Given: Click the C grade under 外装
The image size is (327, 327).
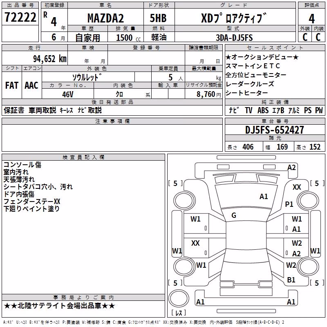Looking at the screenshot, I should [305, 37].
